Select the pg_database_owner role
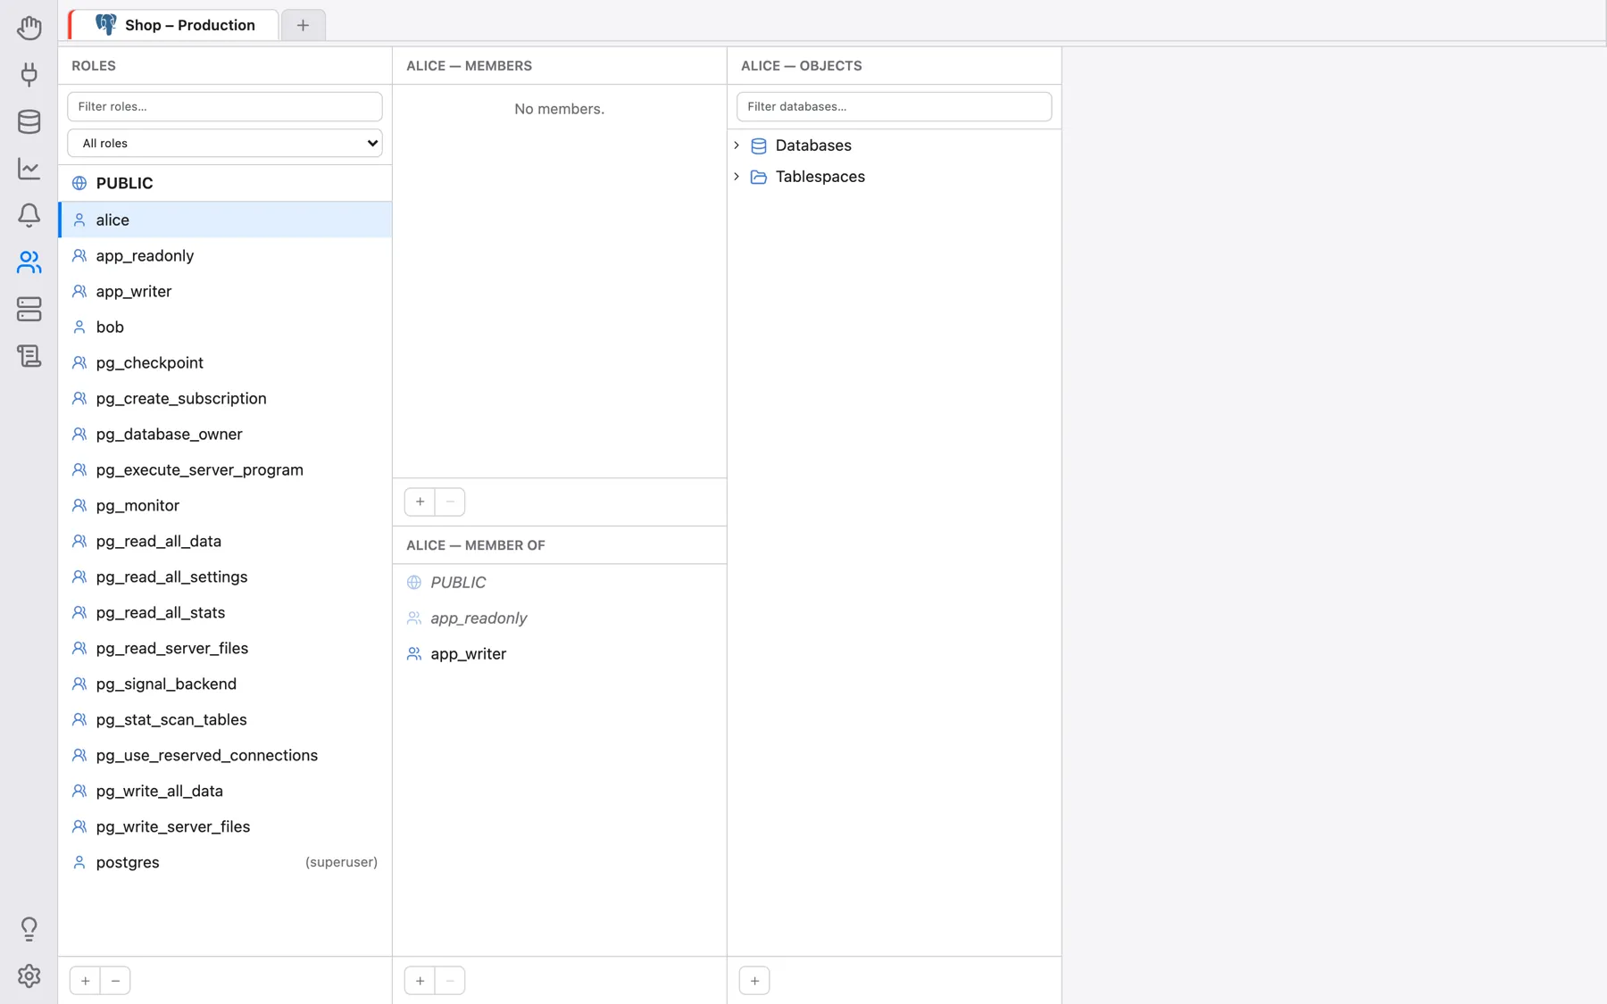The height and width of the screenshot is (1004, 1607). tap(225, 434)
